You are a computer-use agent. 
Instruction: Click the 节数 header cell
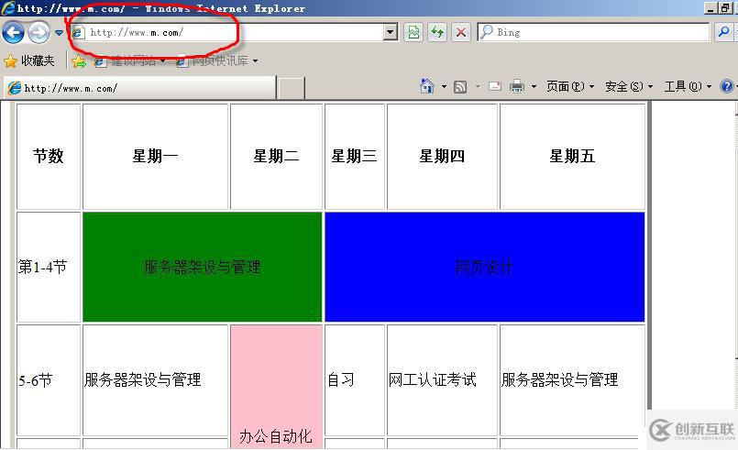(49, 157)
